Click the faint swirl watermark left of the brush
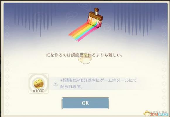The image size is (170, 117). click(x=72, y=17)
